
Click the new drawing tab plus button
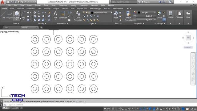coord(41,27)
